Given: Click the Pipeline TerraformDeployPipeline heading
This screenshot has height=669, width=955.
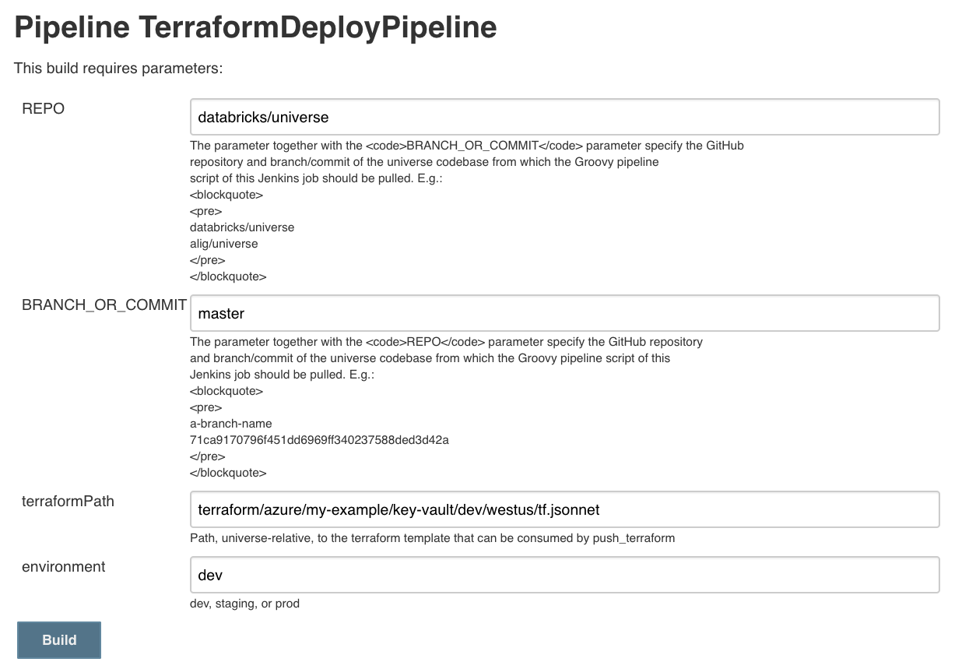Looking at the screenshot, I should tap(255, 28).
